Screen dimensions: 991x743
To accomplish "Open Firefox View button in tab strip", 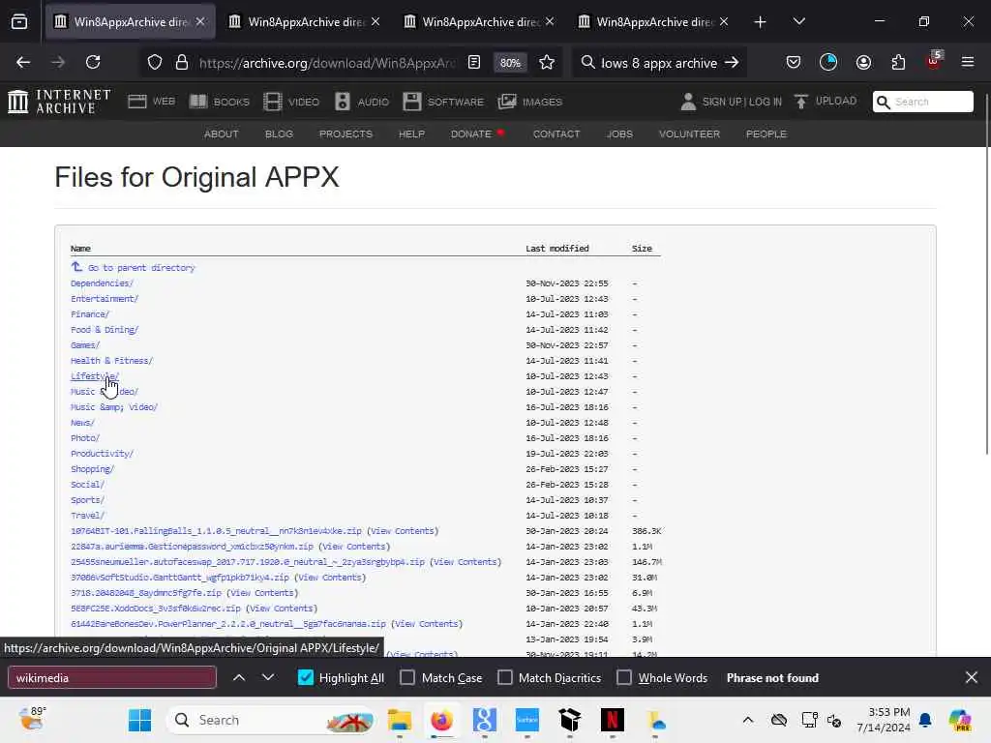I will pos(19,21).
